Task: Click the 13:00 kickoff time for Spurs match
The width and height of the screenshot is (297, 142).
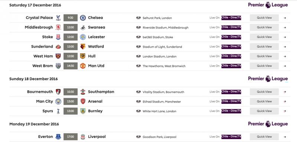Action: click(71, 111)
